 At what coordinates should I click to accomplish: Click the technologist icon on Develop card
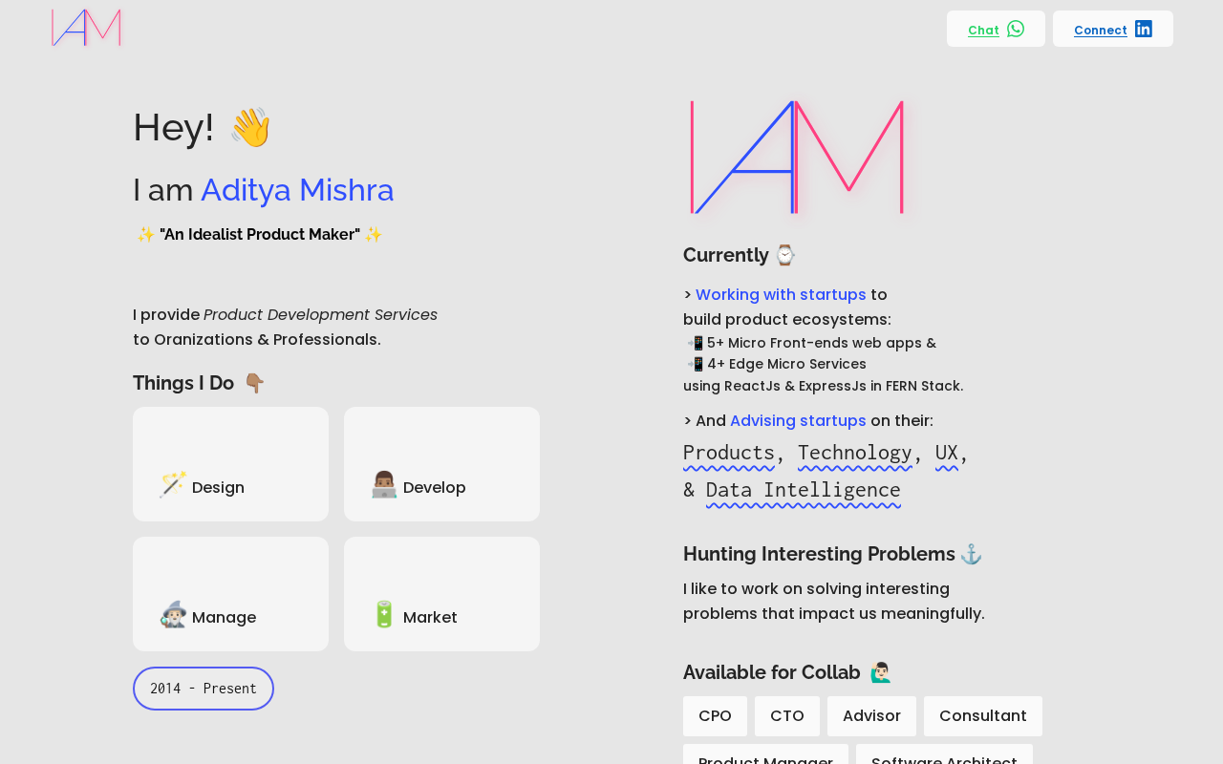pos(384,485)
